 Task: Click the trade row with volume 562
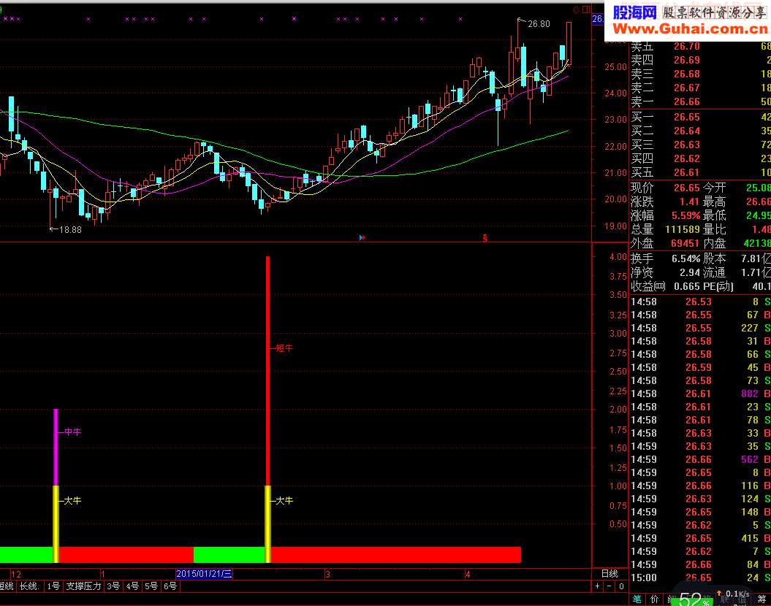[699, 459]
